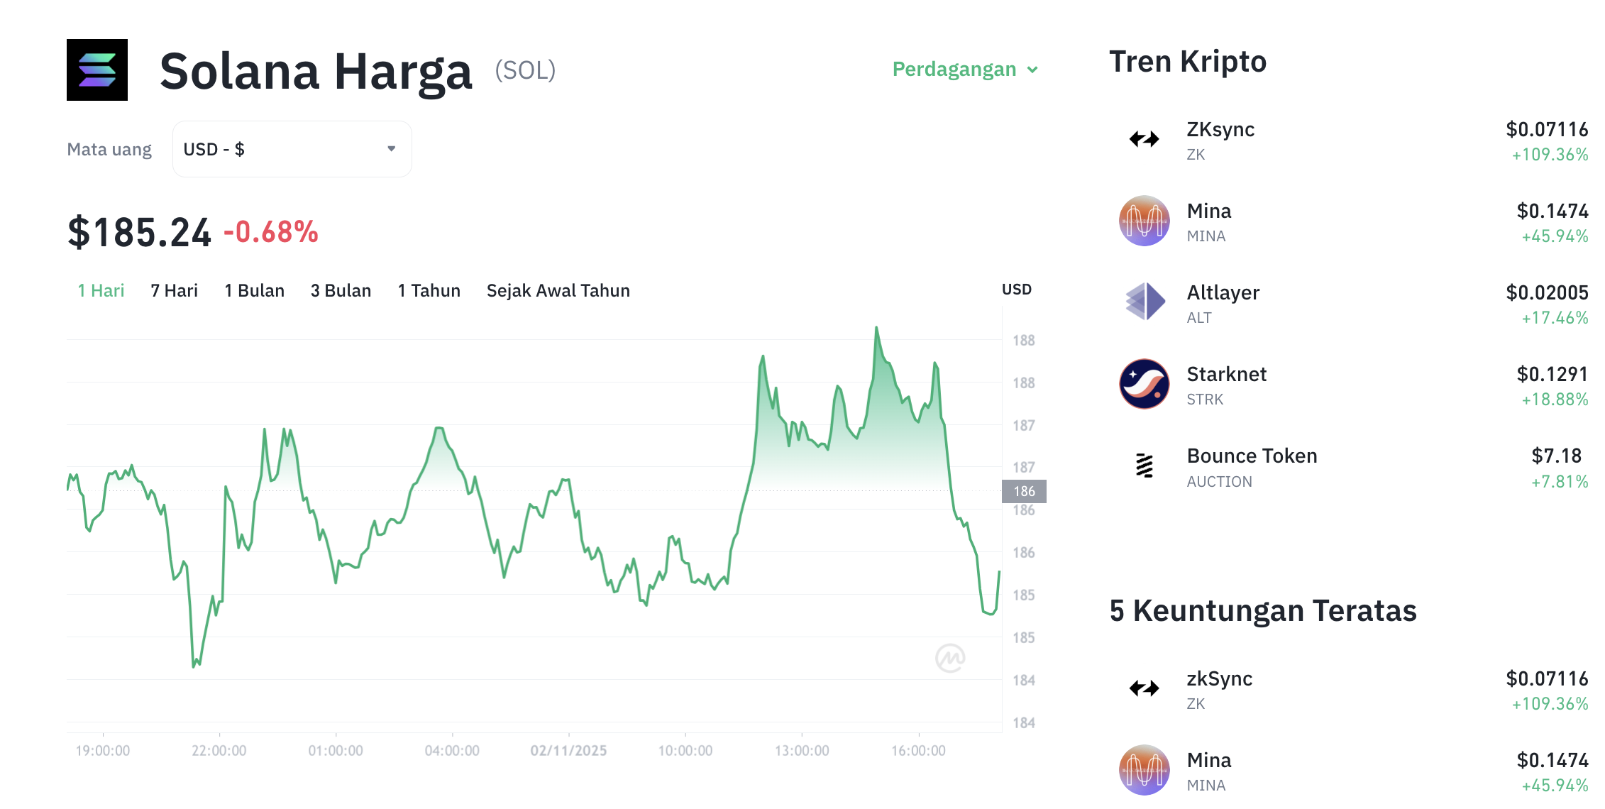Click the 186 price marker on the axis
The width and height of the screenshot is (1605, 809).
pyautogui.click(x=1023, y=490)
